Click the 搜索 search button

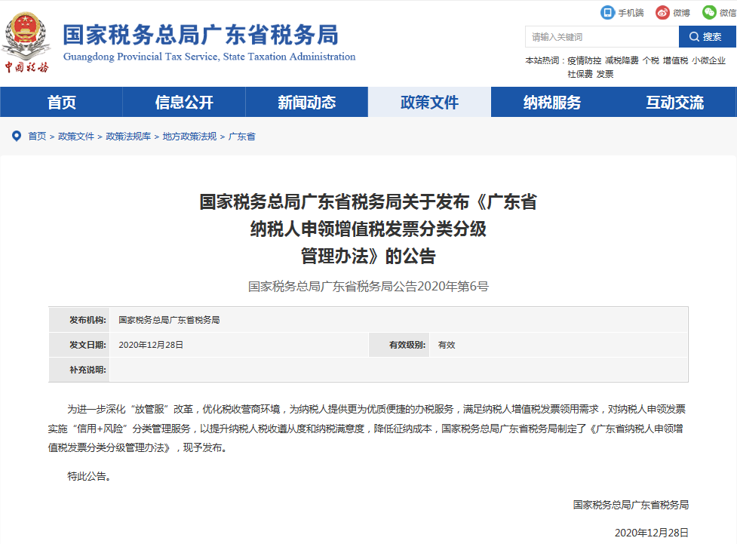(x=707, y=37)
